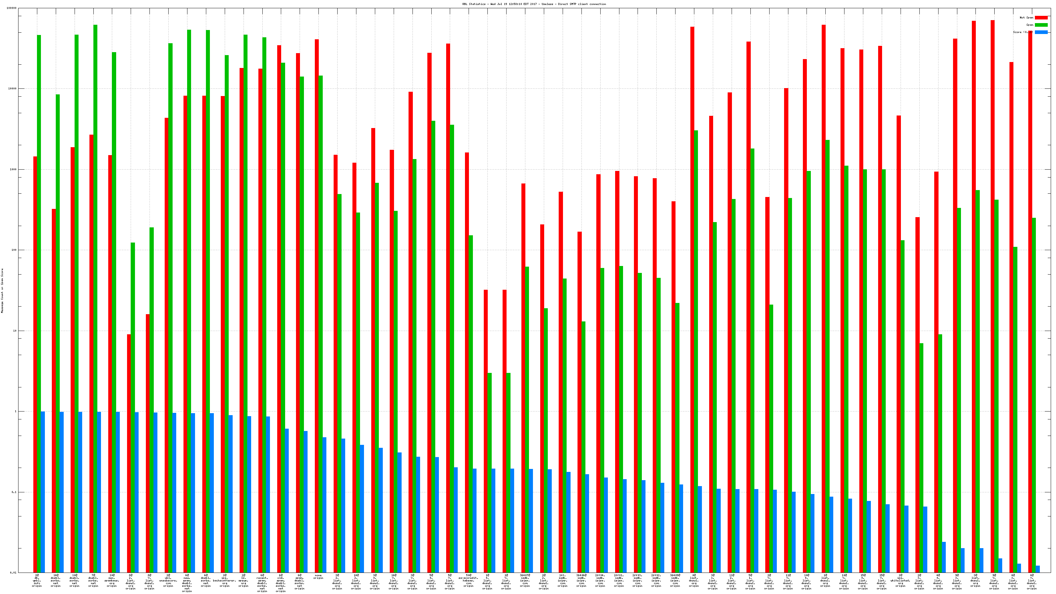Viewport: 1056px width, 594px height.
Task: Click the db.wpbl.info x-axis label
Action: [37, 580]
